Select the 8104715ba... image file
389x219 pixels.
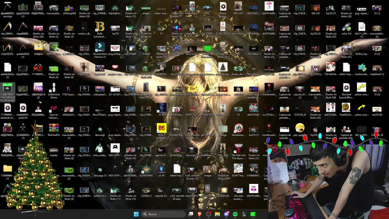238,170
